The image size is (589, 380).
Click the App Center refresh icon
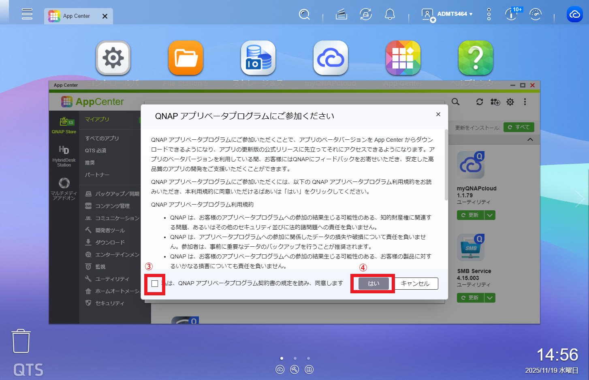pos(480,102)
